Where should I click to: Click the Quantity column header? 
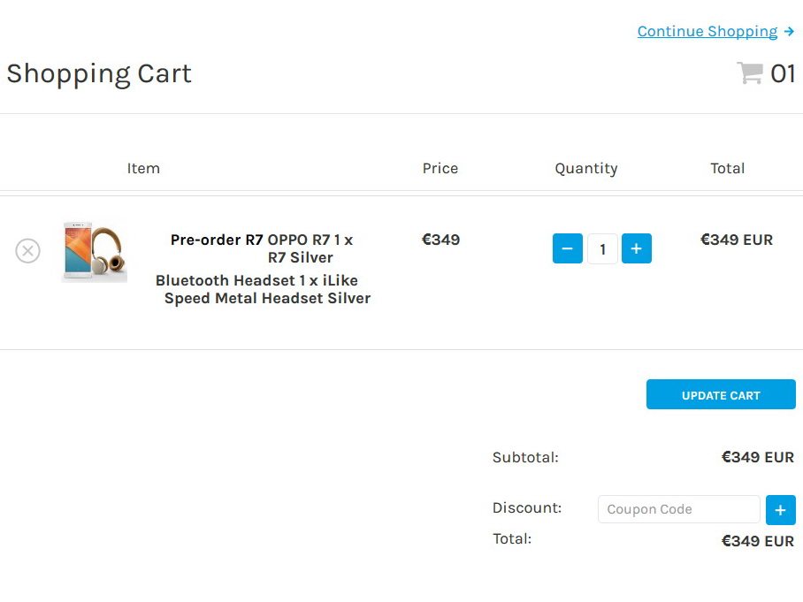tap(586, 168)
